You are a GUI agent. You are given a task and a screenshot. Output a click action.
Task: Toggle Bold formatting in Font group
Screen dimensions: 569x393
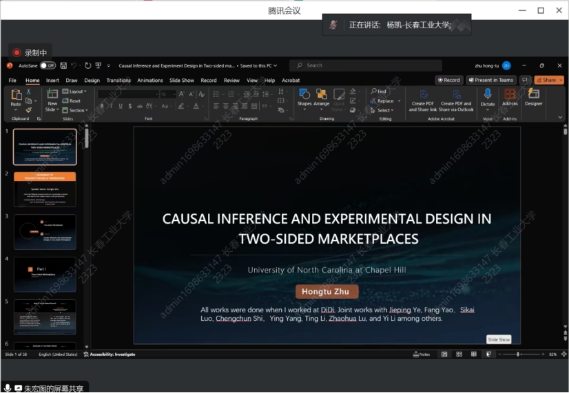click(x=101, y=106)
